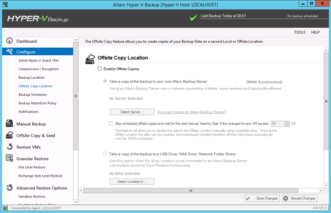Image resolution: width=331 pixels, height=213 pixels.
Task: Open File Level Restore
Action: click(x=32, y=167)
